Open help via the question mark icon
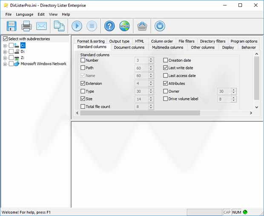The image size is (264, 216). click(109, 26)
